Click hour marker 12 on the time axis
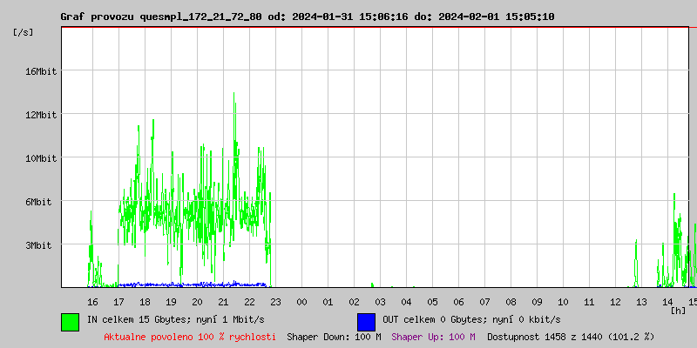The width and height of the screenshot is (697, 348). pyautogui.click(x=615, y=302)
